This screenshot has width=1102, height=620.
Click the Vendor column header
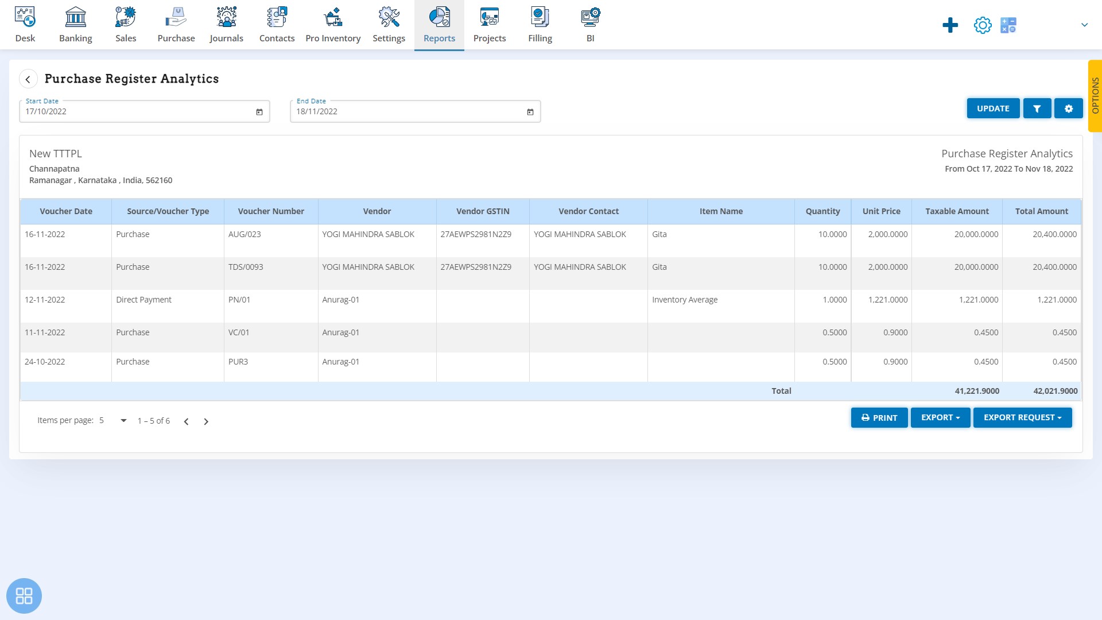[377, 211]
